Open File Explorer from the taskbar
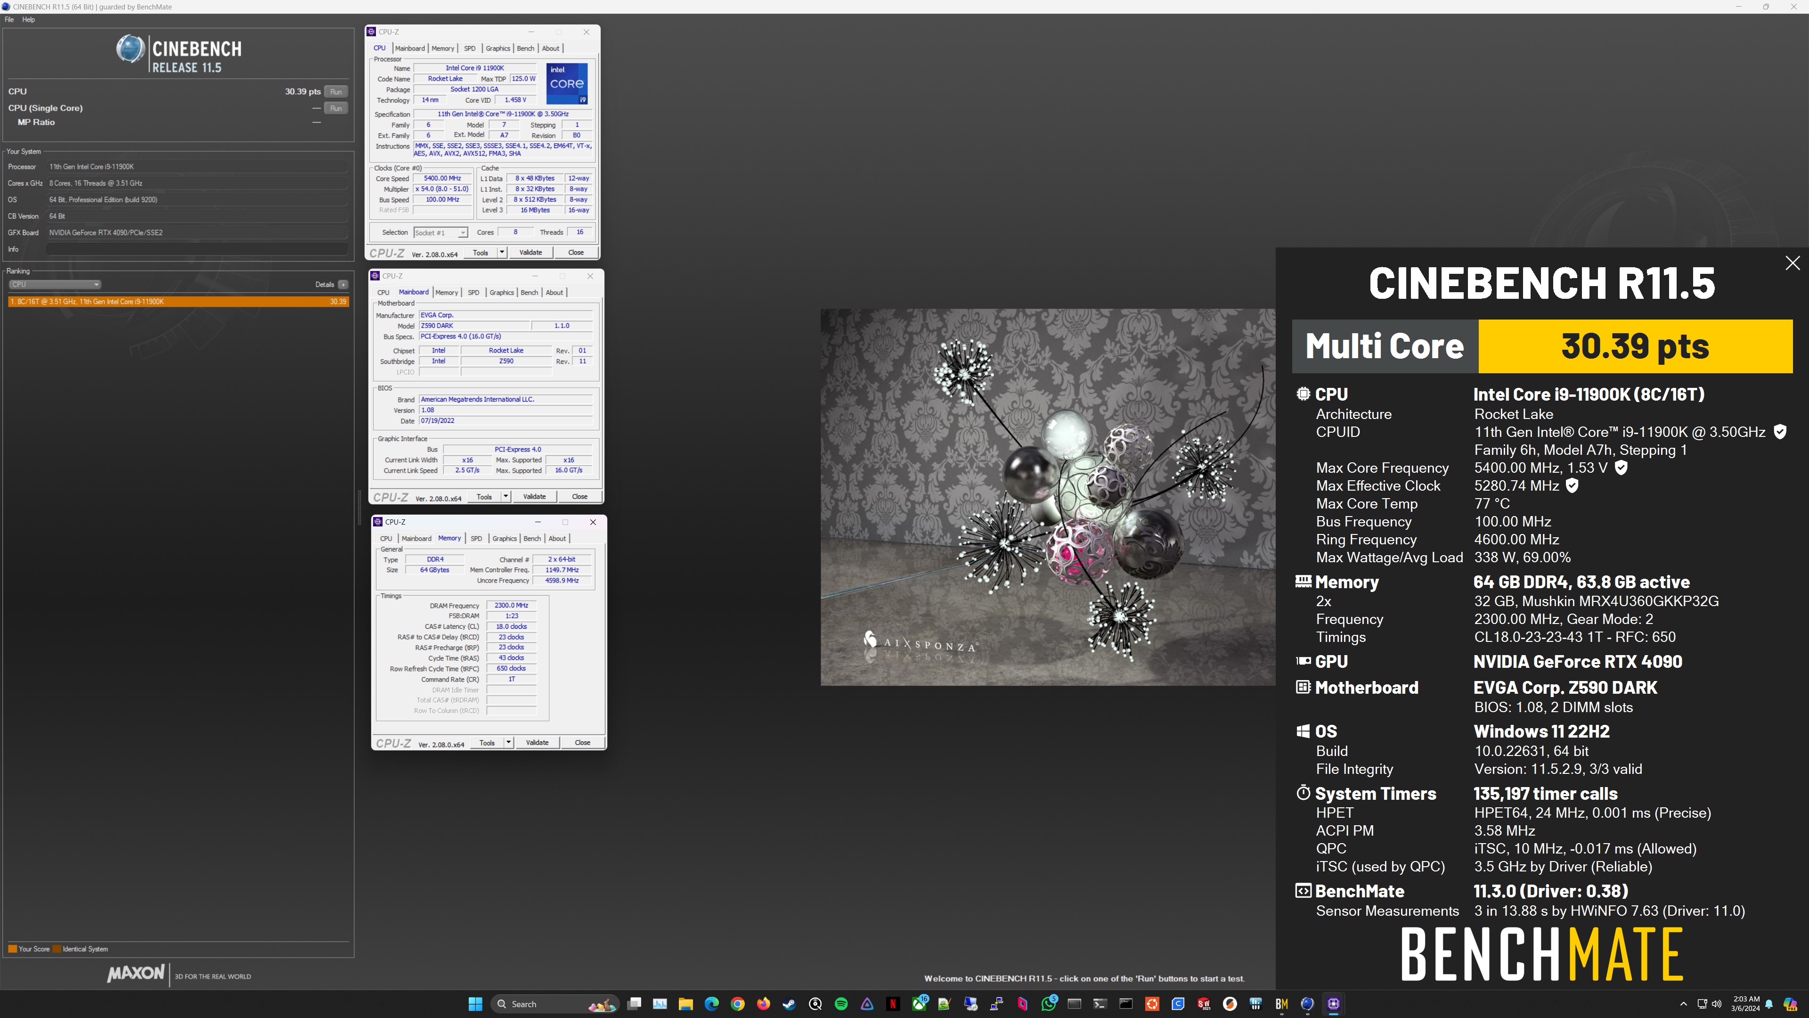 click(686, 1004)
